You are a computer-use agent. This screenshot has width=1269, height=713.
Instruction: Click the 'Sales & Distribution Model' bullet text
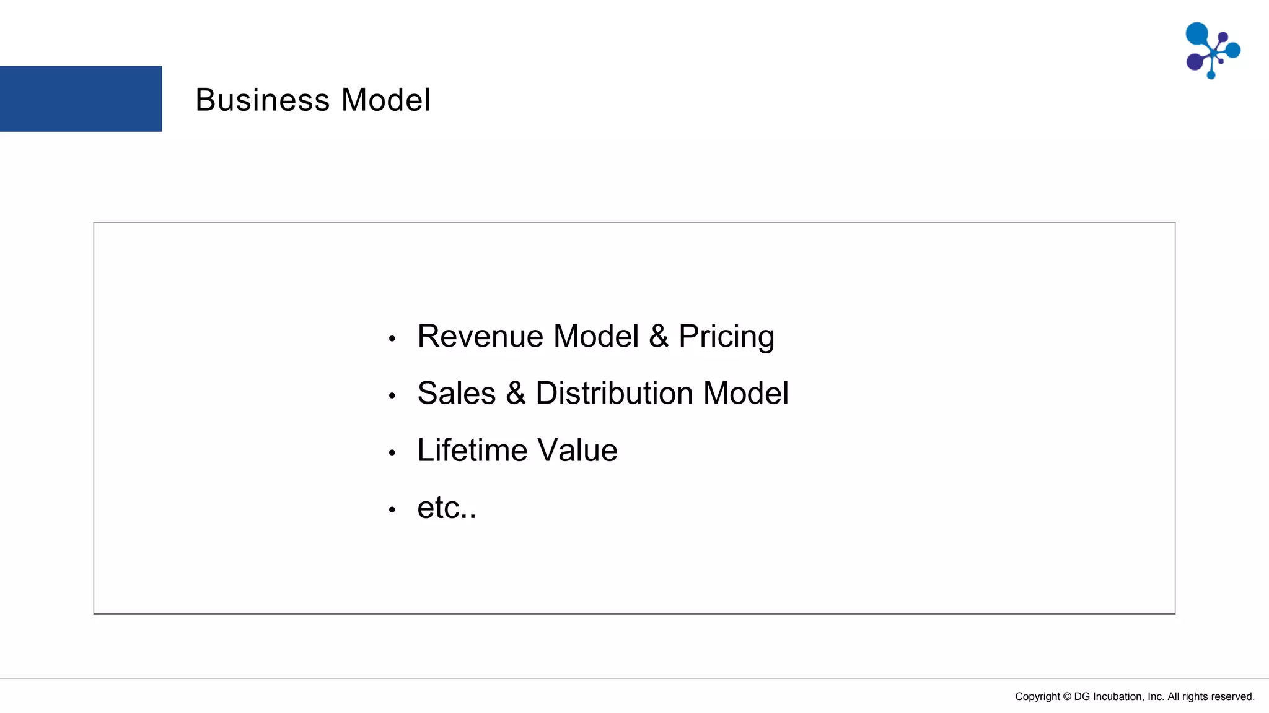click(602, 393)
